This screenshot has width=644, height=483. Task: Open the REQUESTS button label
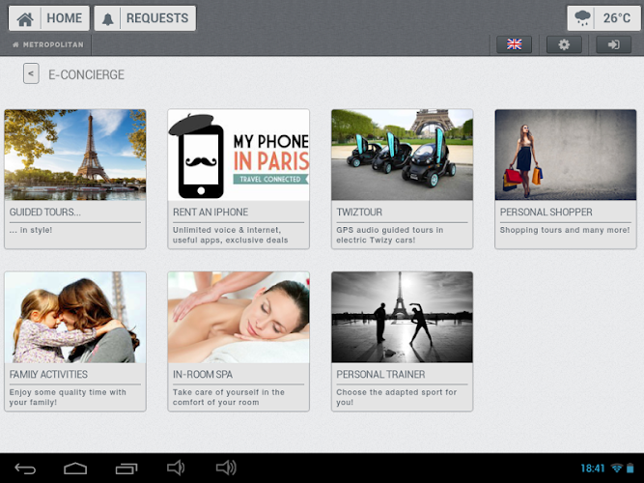pos(157,18)
